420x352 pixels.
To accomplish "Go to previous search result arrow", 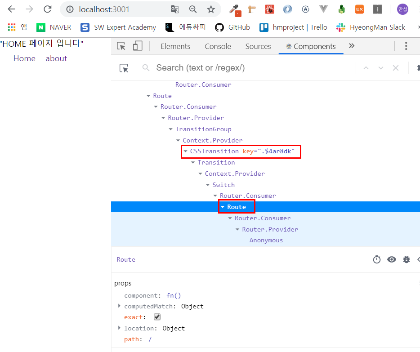I will tap(366, 68).
